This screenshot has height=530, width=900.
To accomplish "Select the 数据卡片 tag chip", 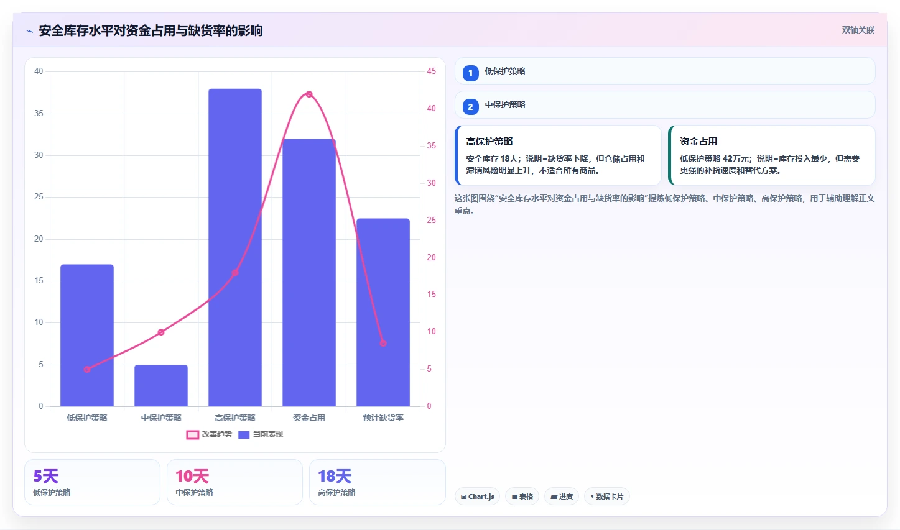I will (606, 496).
